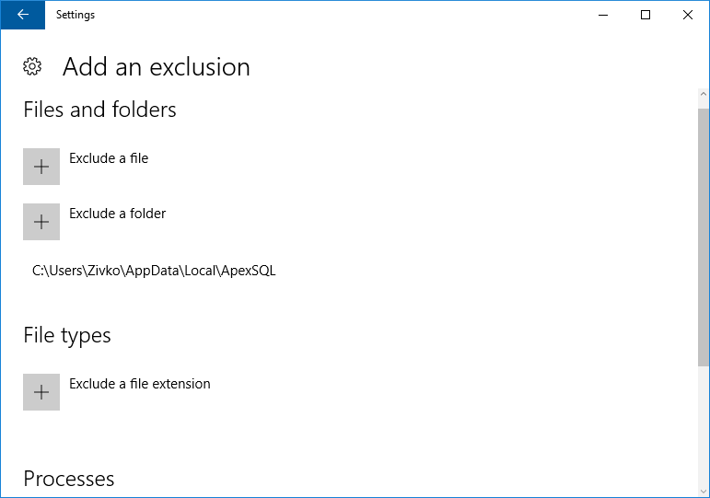Maximize the Settings window

[x=646, y=15]
